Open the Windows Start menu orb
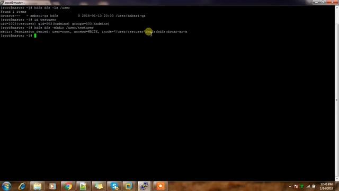Image resolution: width=339 pixels, height=191 pixels. pos(6,186)
